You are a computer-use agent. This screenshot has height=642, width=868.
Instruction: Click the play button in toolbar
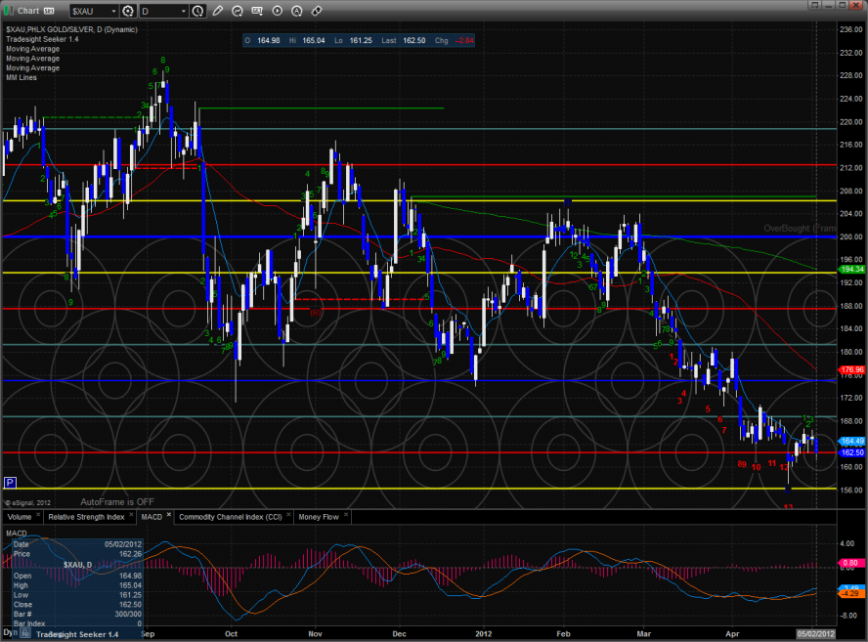pos(278,11)
